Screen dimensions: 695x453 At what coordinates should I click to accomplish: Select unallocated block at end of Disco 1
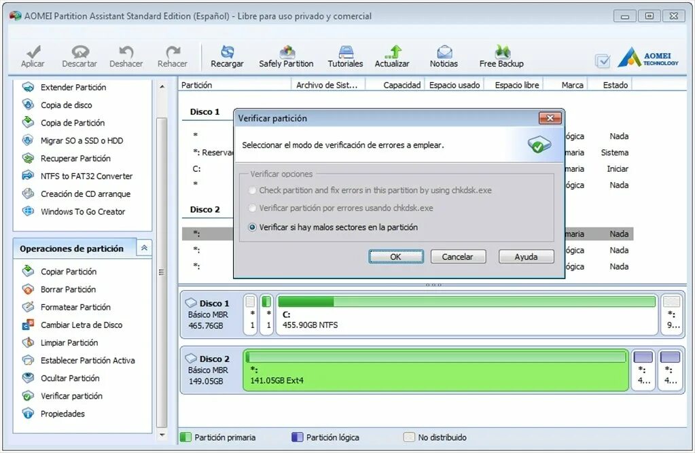tap(672, 314)
